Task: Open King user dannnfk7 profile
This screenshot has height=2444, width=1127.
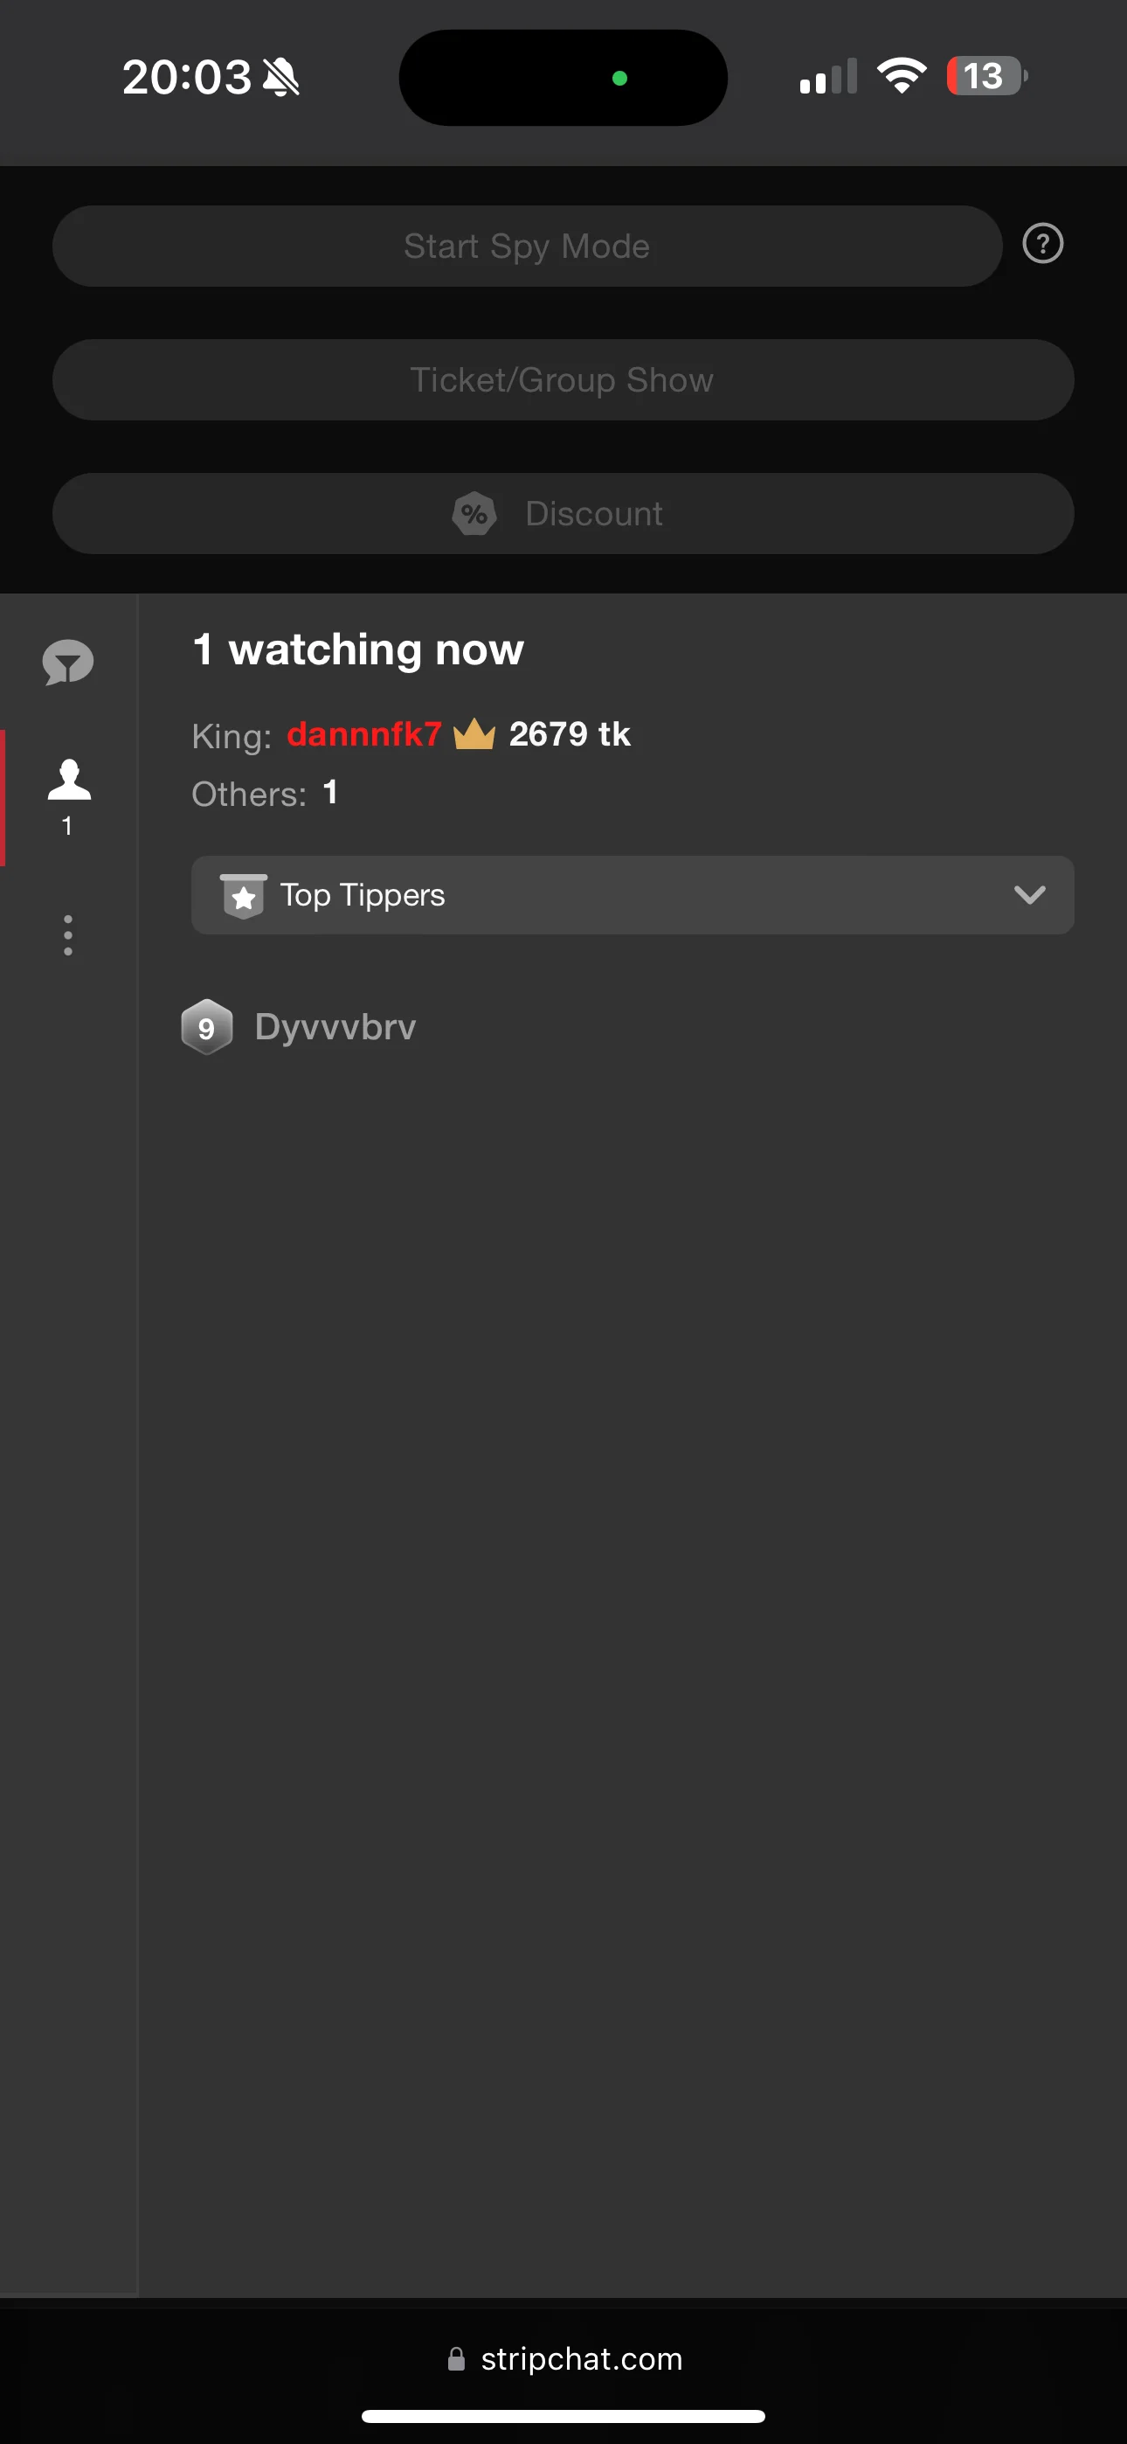Action: pyautogui.click(x=363, y=734)
